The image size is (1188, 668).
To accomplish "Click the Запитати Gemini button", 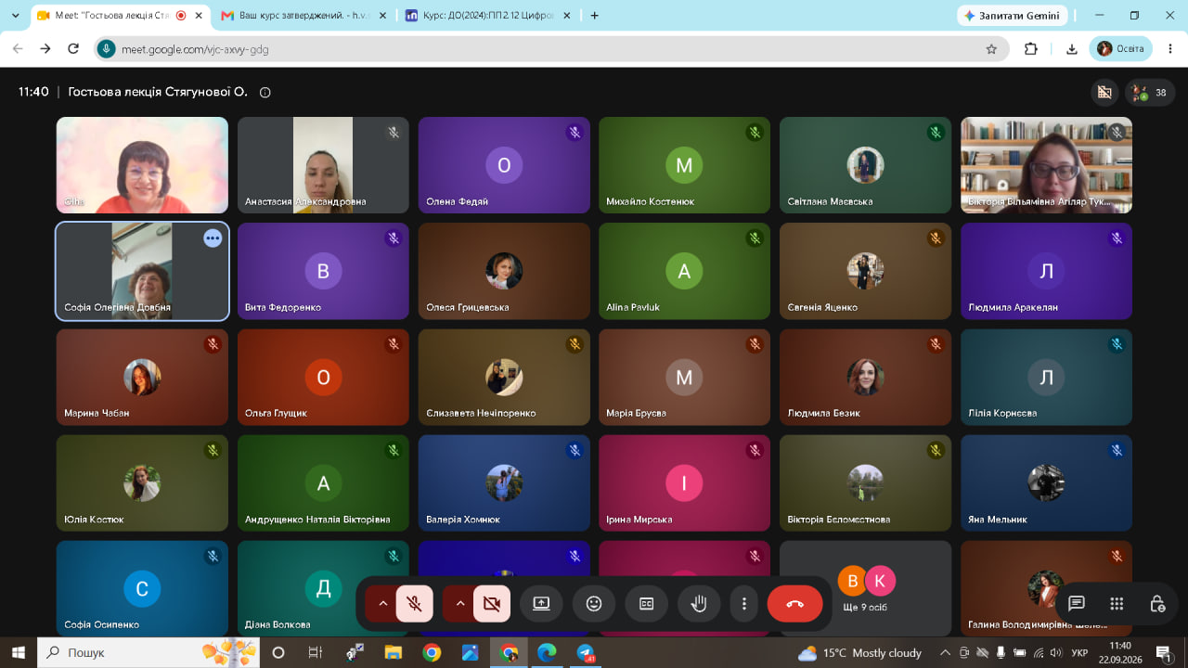I will pos(1013,16).
